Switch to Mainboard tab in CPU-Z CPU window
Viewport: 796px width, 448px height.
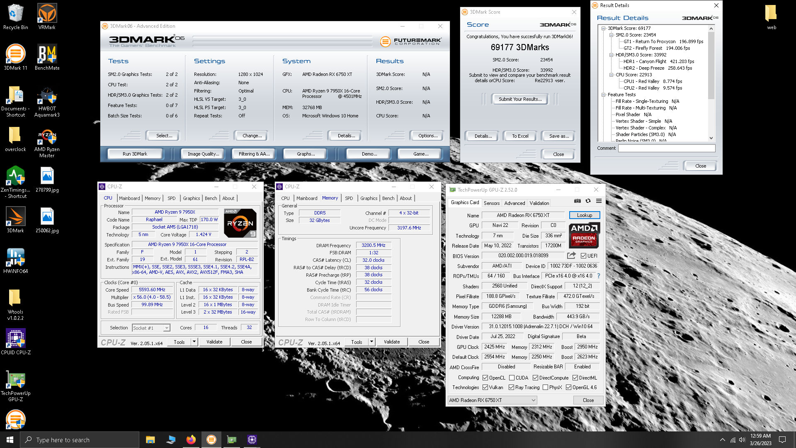point(129,198)
